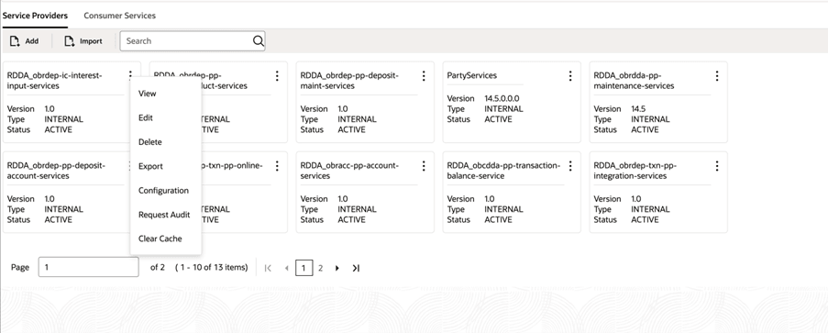
Task: Open the Service Providers tab
Action: 35,16
